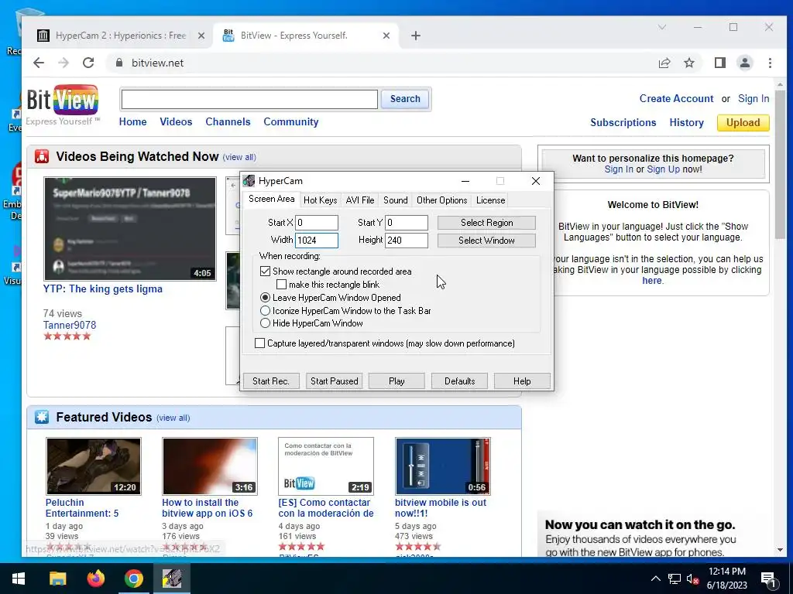Reload the bitview.net page
793x594 pixels.
[88, 63]
